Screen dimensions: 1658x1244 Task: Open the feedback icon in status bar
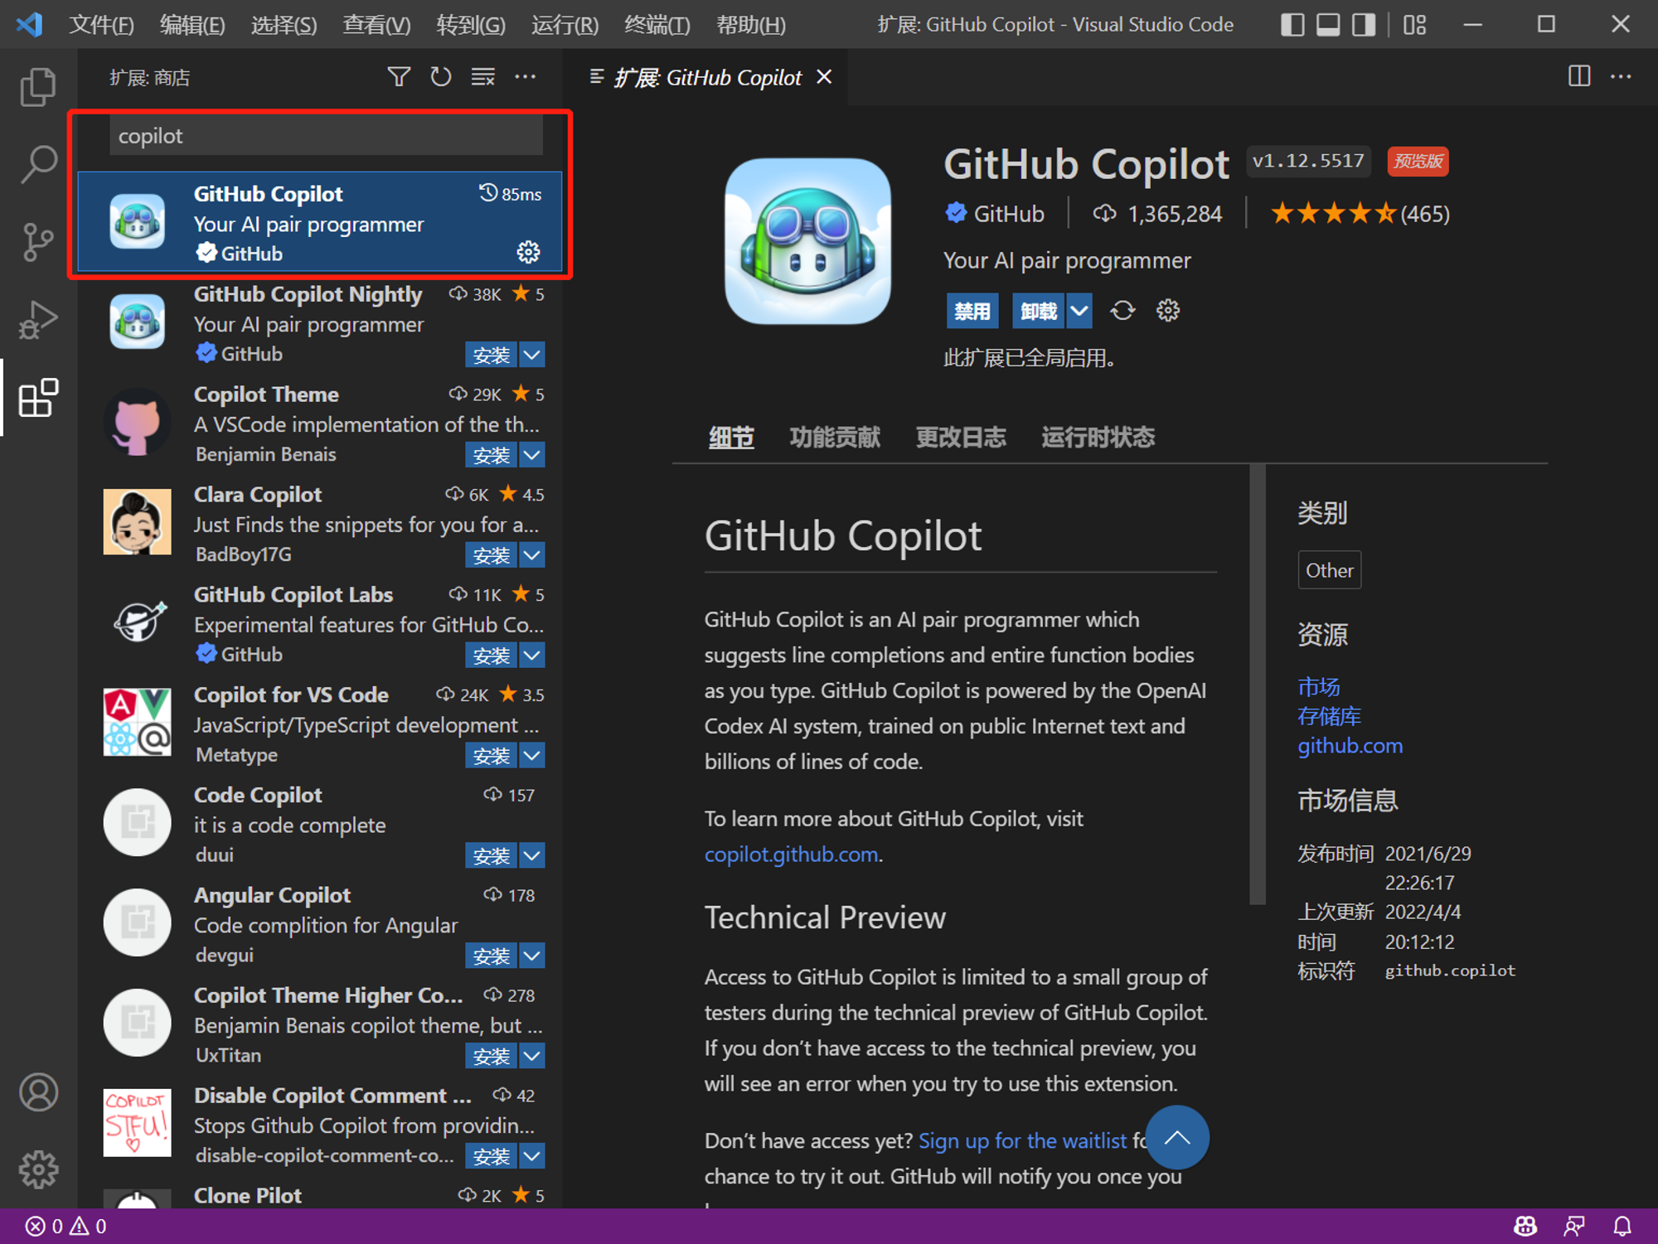[1574, 1226]
